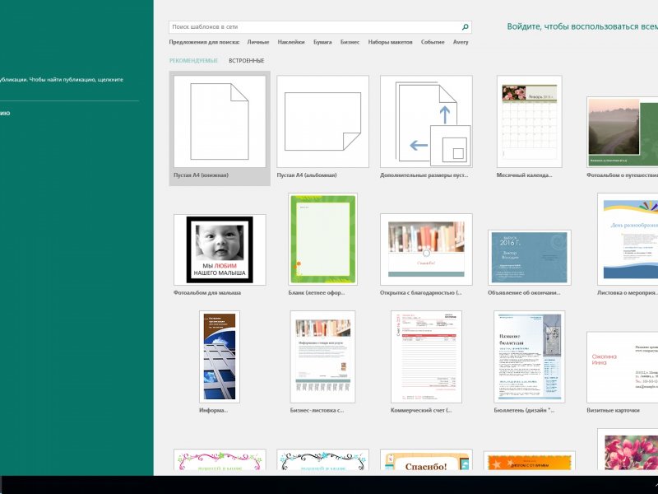
Task: Open the 'Наборы макетов' search suggestion
Action: coord(390,42)
